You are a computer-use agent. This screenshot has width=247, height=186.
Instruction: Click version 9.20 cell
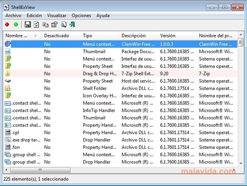[164, 74]
